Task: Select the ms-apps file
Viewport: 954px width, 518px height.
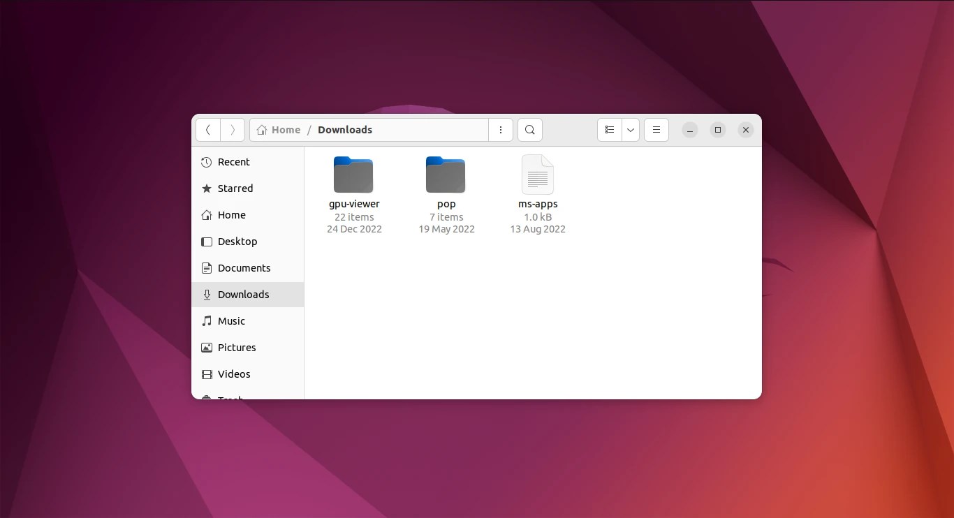Action: pos(537,175)
